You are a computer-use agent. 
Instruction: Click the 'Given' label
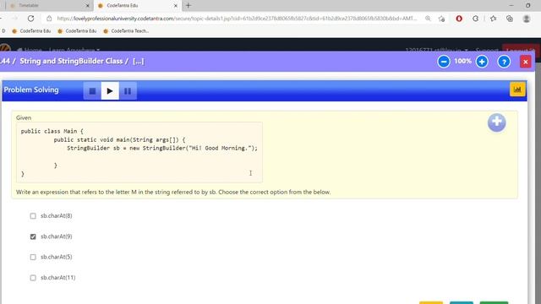[x=24, y=118]
